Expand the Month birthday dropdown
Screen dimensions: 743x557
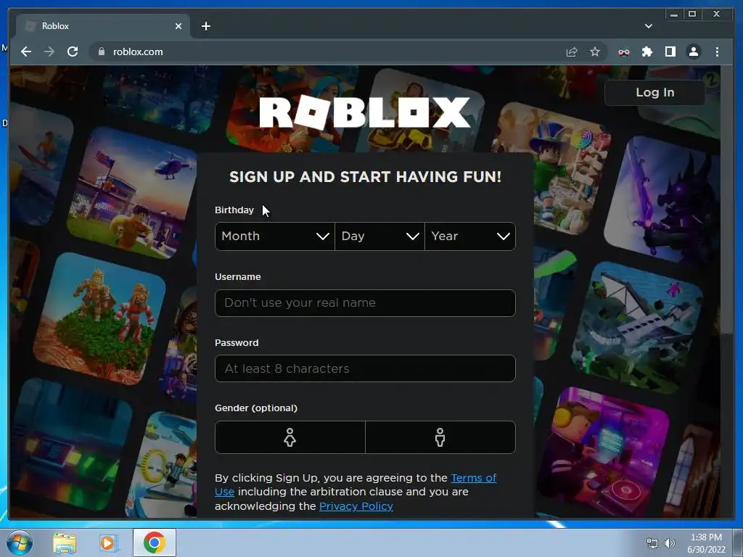tap(275, 236)
